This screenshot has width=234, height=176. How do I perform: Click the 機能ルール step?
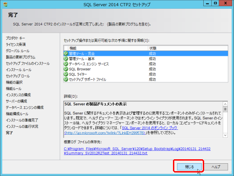pos(14,88)
